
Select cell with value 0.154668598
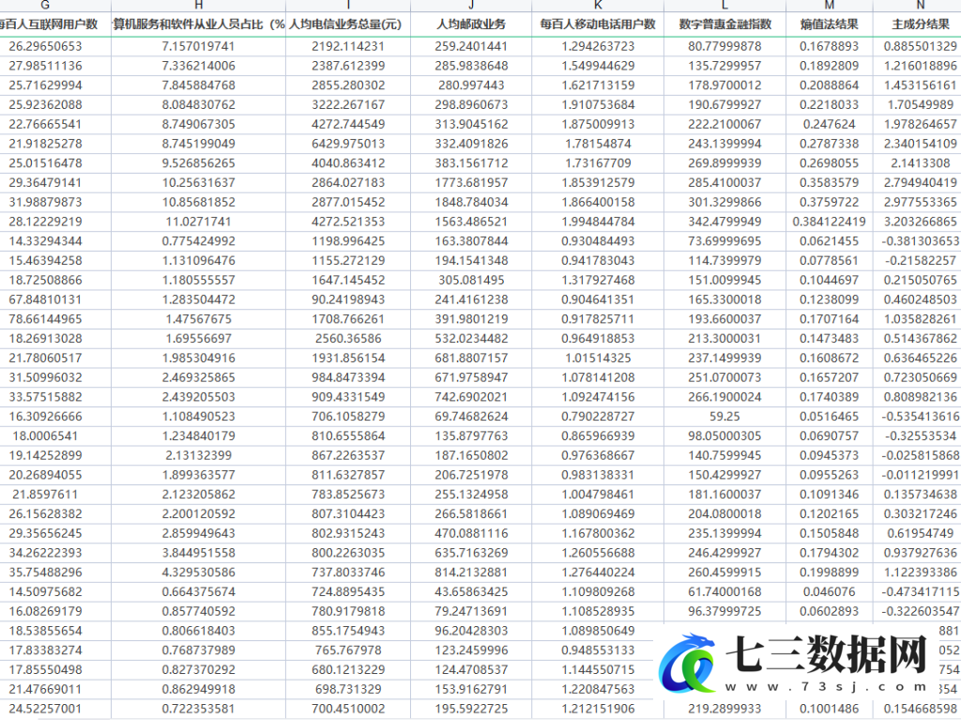[x=918, y=709]
